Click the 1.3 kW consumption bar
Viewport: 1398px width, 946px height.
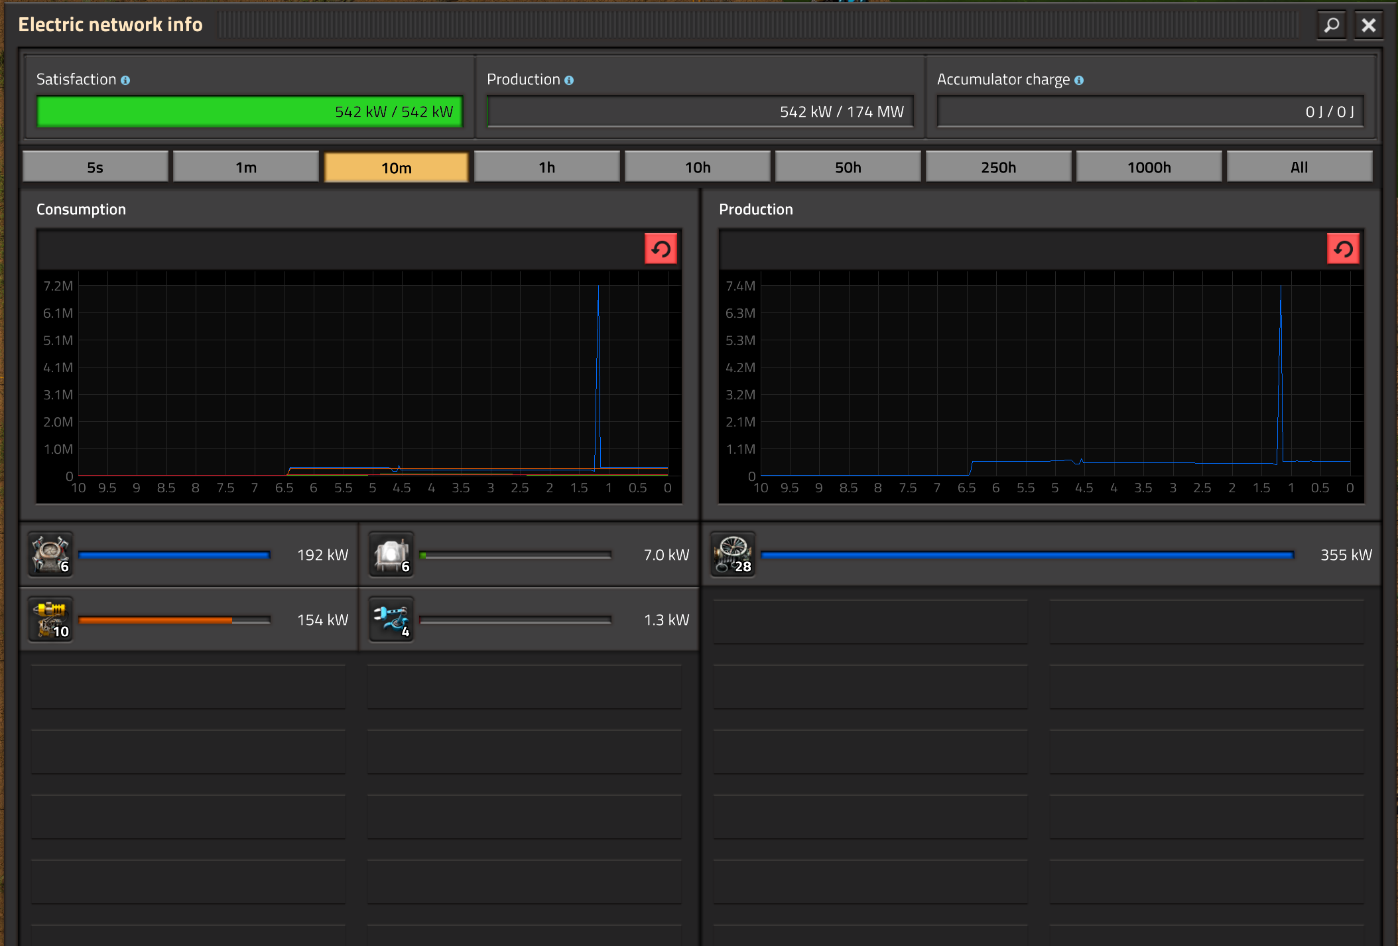click(515, 620)
